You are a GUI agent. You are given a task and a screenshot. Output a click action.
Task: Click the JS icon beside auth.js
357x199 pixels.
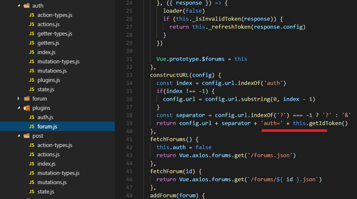tap(32, 117)
